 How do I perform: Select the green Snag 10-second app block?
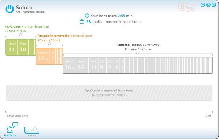23,47
